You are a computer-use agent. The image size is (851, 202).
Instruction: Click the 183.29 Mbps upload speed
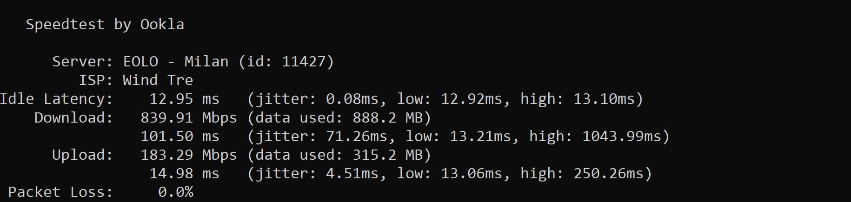pos(188,155)
